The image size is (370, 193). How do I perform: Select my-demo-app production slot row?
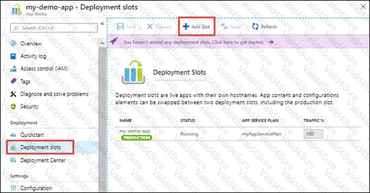pos(135,131)
